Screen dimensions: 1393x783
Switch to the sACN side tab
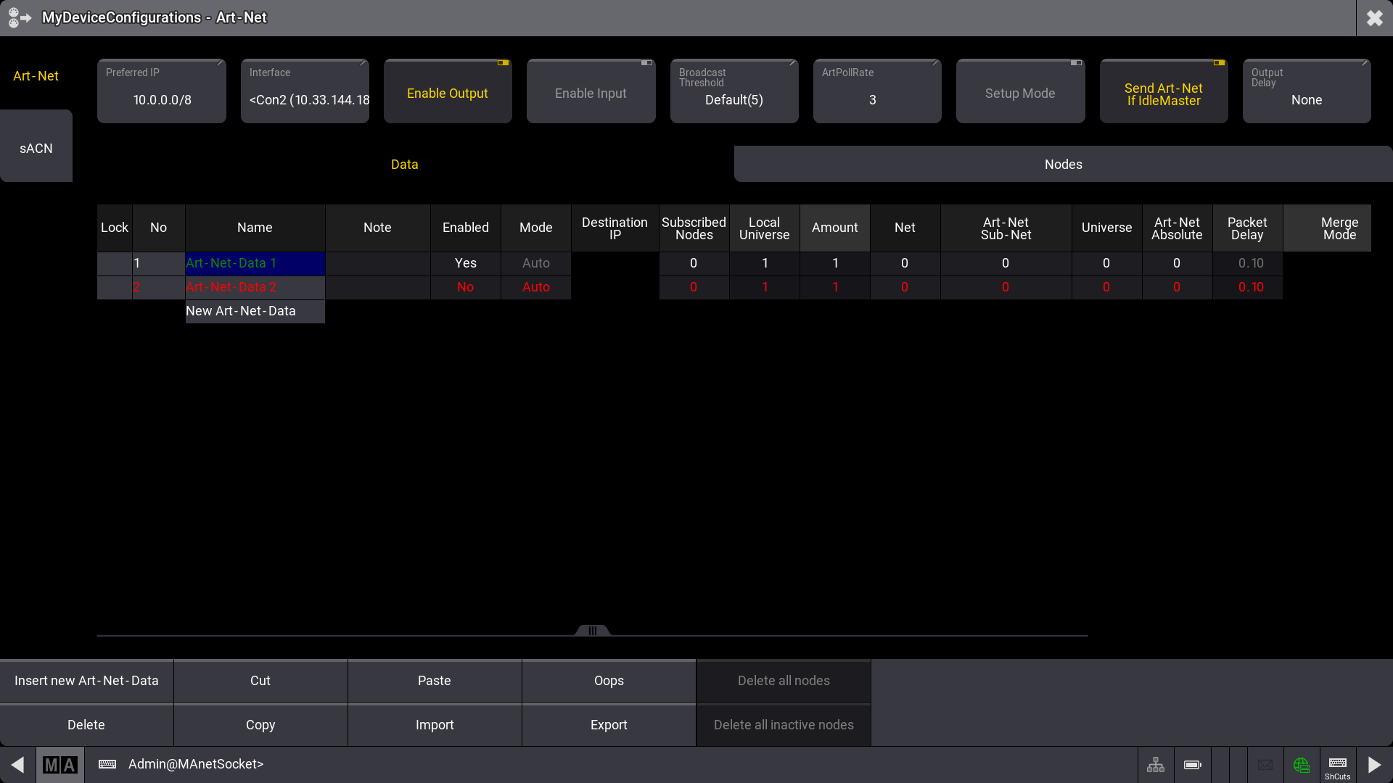click(x=36, y=148)
